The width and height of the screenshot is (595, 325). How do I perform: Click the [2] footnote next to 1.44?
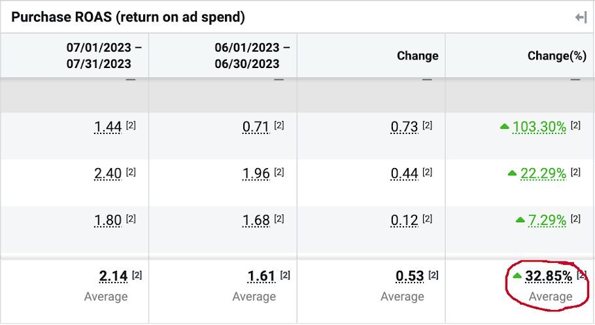pyautogui.click(x=131, y=125)
